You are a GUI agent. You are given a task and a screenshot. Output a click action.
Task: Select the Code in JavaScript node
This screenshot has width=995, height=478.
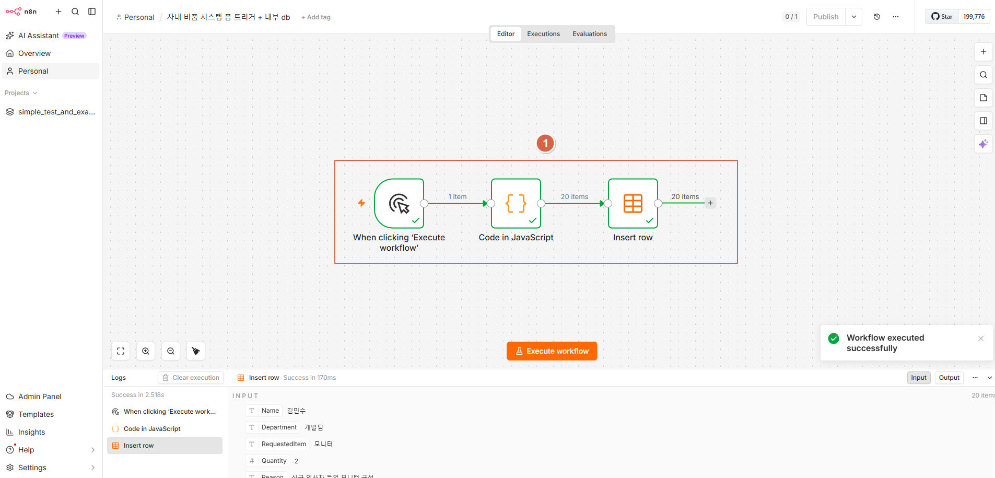coord(516,203)
